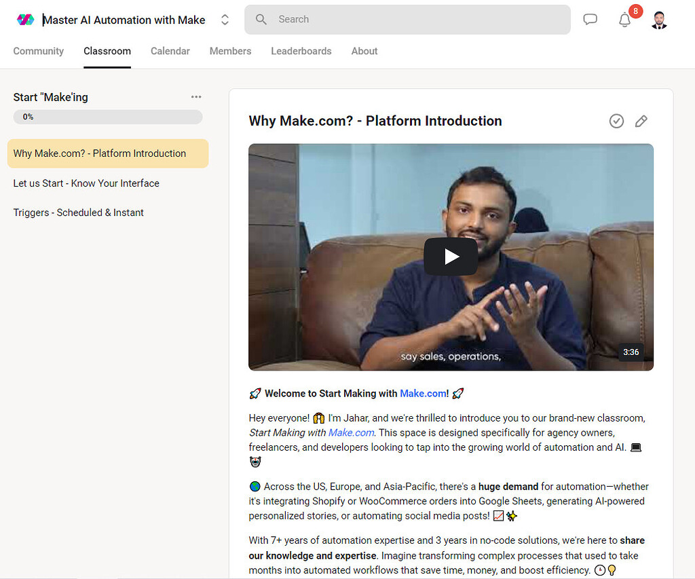Image resolution: width=695 pixels, height=579 pixels.
Task: Select lesson Let us Start - Know Your Interface
Action: click(x=86, y=183)
